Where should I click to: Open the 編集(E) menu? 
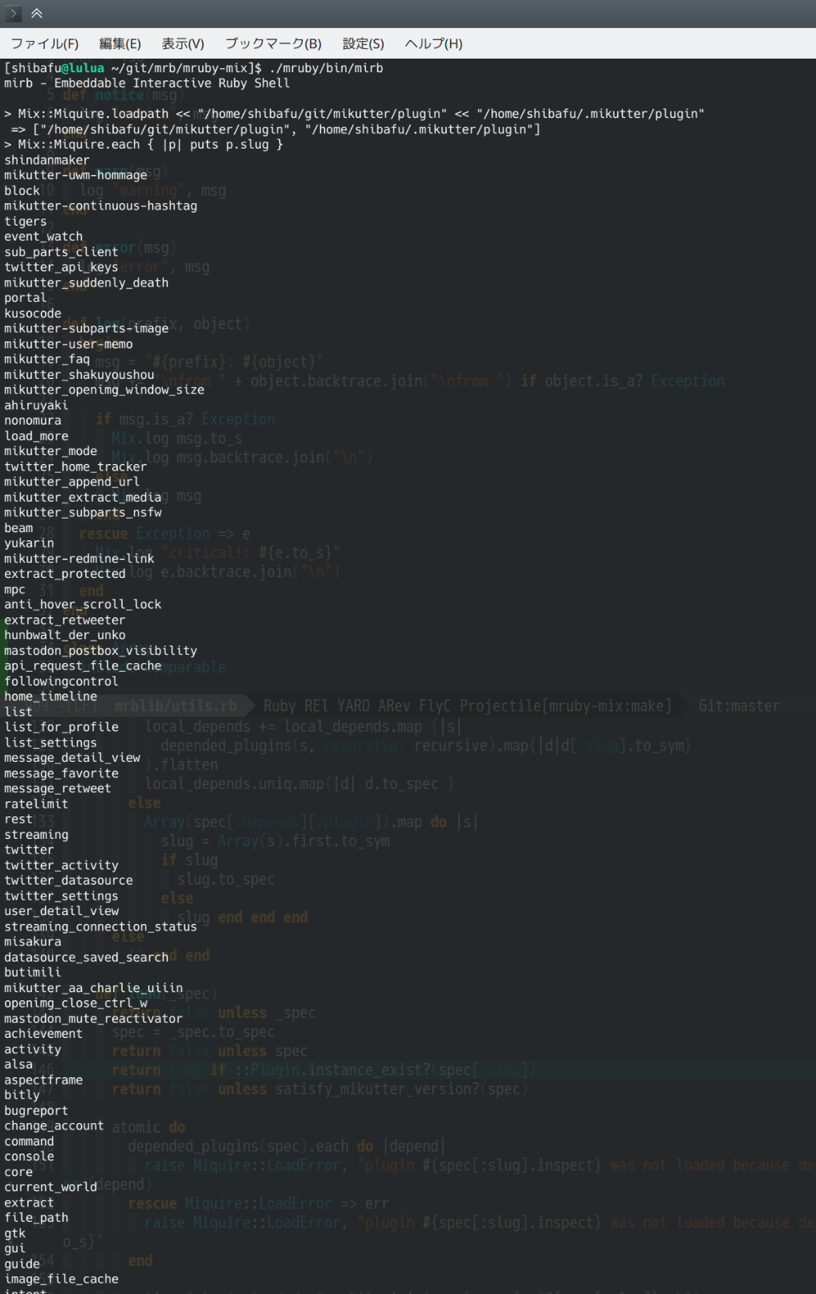(120, 43)
